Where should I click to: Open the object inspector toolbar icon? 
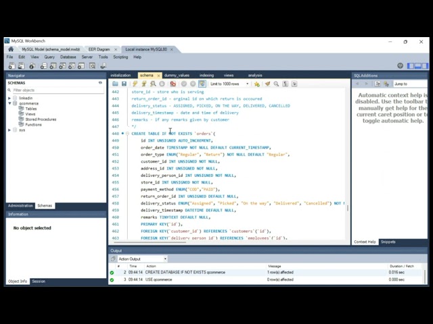tap(32, 66)
